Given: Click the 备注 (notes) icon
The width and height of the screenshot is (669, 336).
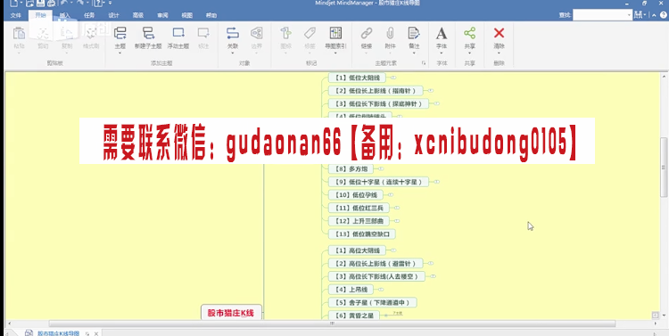Looking at the screenshot, I should tap(413, 33).
